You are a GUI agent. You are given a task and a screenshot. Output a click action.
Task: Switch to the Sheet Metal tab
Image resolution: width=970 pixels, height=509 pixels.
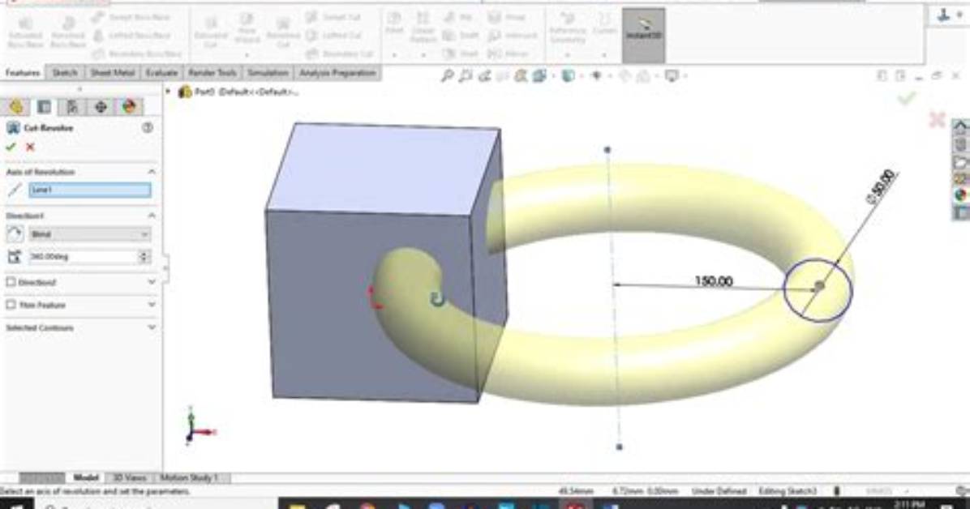(x=112, y=73)
